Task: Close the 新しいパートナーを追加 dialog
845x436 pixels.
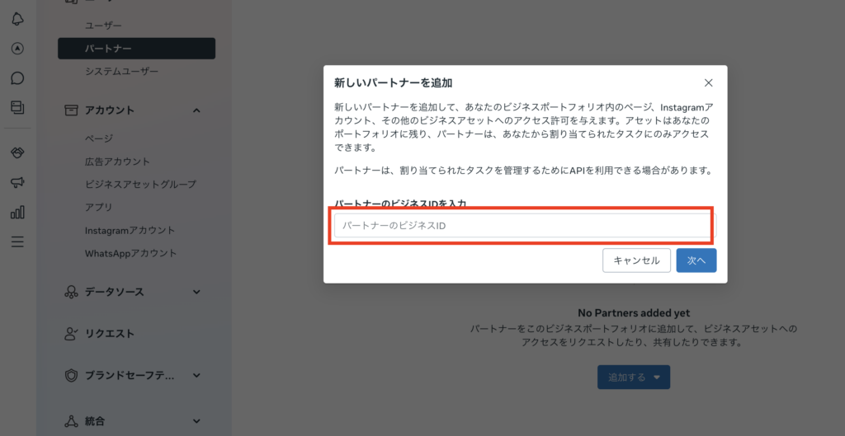Action: coord(708,82)
